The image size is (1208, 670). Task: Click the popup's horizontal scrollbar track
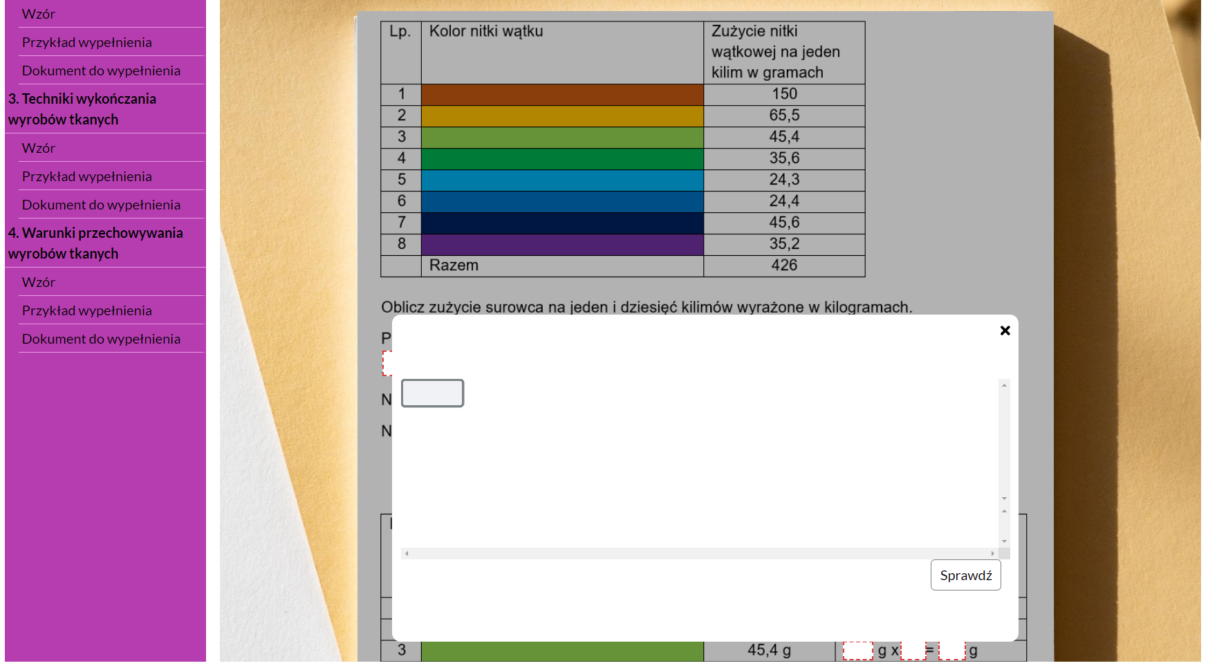click(698, 553)
